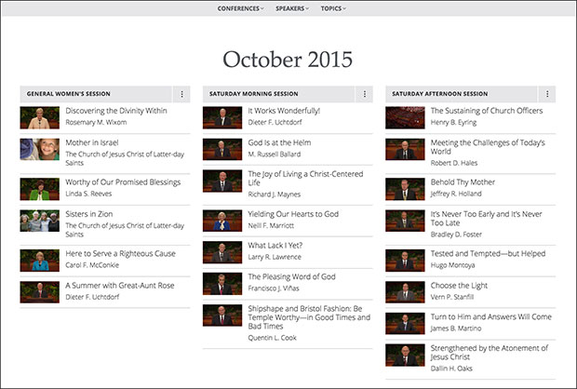The height and width of the screenshot is (389, 577).
Task: Click speaker name Hugo Montoya
Action: [x=452, y=265]
